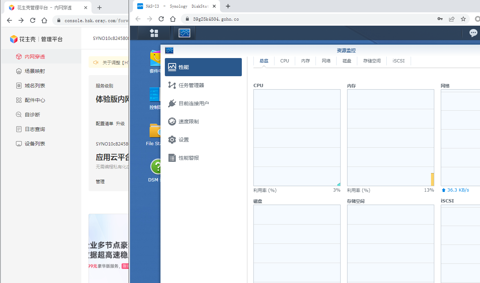Click back arrow in Synology browser window
The image size is (480, 283).
tap(138, 19)
